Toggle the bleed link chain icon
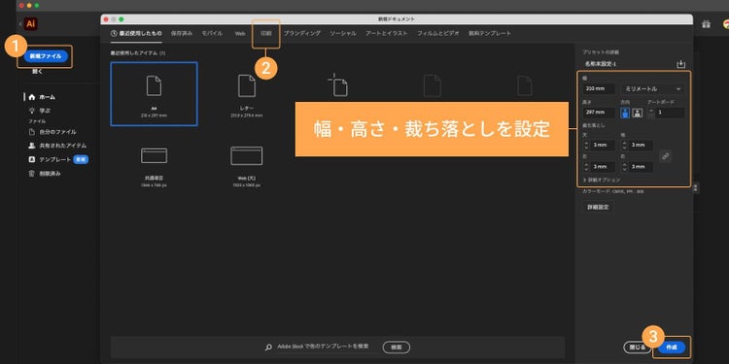The height and width of the screenshot is (364, 729). 665,156
